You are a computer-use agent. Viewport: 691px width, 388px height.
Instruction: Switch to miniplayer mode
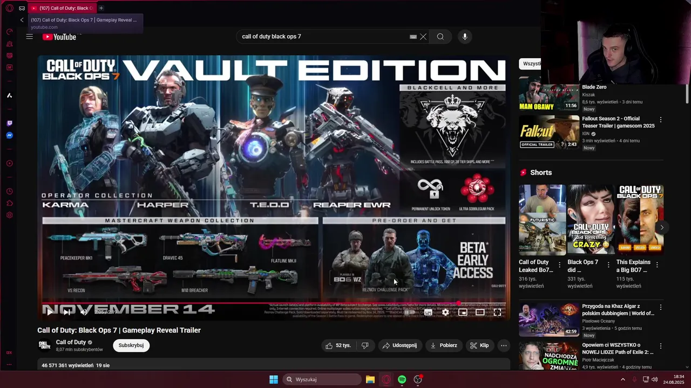coord(463,312)
